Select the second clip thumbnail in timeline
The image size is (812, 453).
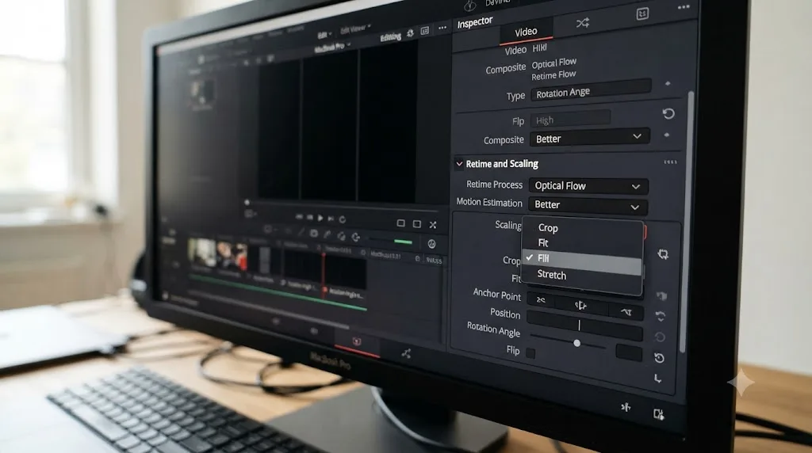point(232,256)
